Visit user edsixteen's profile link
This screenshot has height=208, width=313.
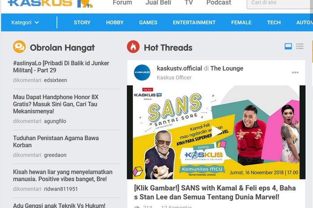pos(55,80)
